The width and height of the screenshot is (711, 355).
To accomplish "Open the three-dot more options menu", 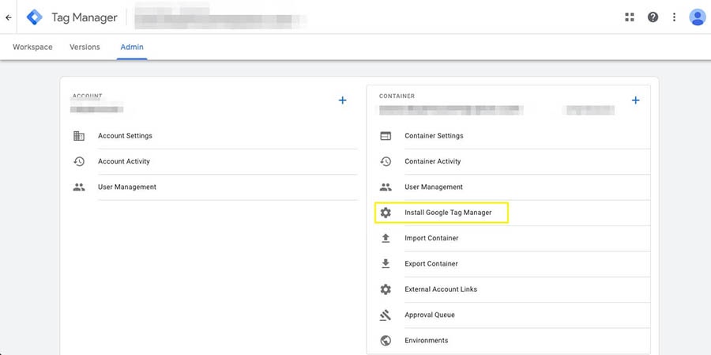I will point(675,17).
